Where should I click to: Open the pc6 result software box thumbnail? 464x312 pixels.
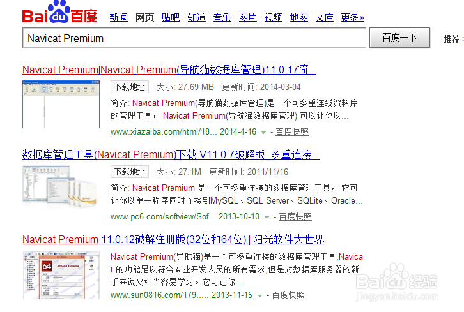pyautogui.click(x=60, y=187)
